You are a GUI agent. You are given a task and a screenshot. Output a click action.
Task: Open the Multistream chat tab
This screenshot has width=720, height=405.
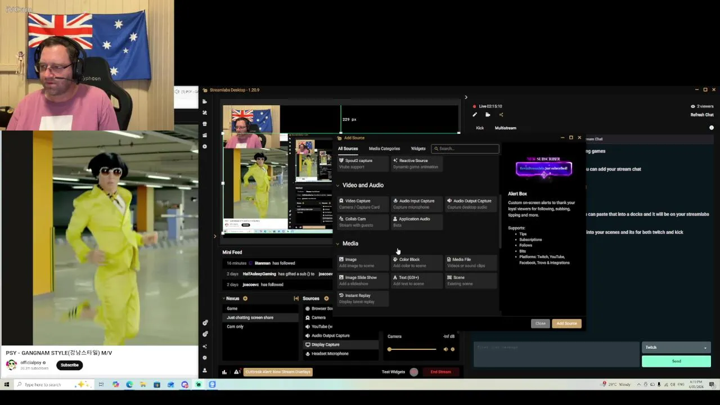click(505, 128)
